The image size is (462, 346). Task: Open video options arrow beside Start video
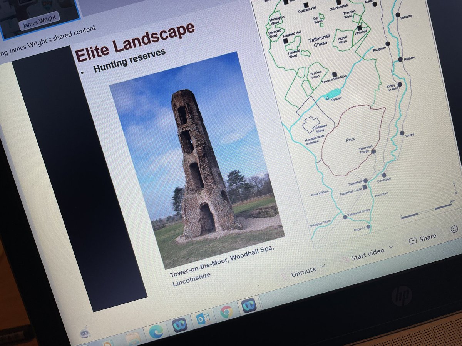(x=392, y=246)
